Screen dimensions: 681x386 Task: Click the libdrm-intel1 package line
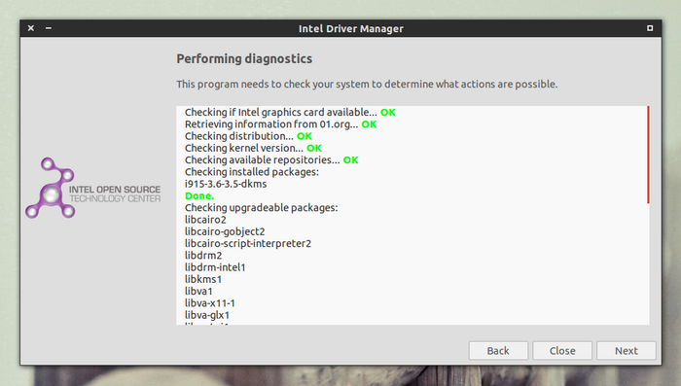(215, 267)
